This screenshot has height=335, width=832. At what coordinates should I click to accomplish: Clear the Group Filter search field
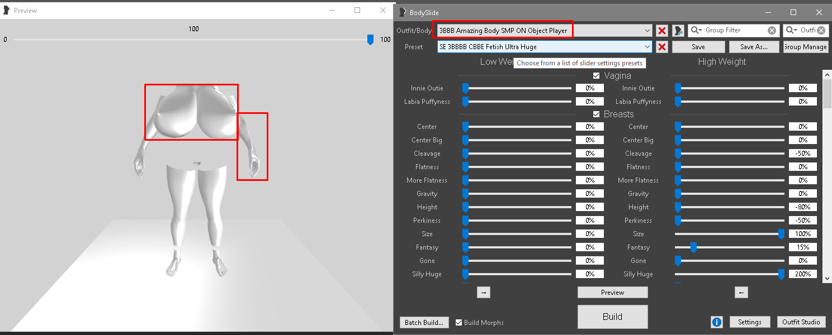(x=772, y=31)
